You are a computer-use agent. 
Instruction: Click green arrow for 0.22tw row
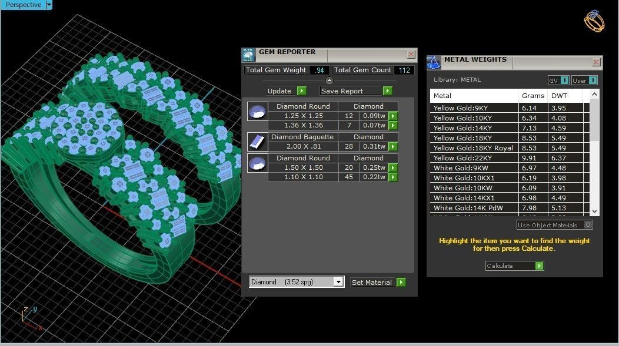click(x=393, y=177)
